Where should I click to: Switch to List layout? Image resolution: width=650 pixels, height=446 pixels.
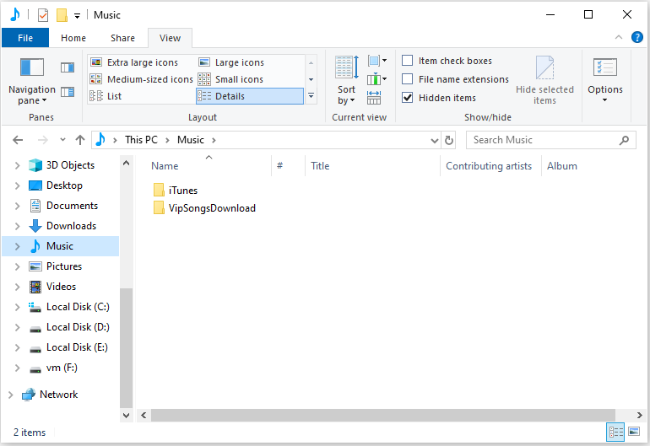click(106, 96)
